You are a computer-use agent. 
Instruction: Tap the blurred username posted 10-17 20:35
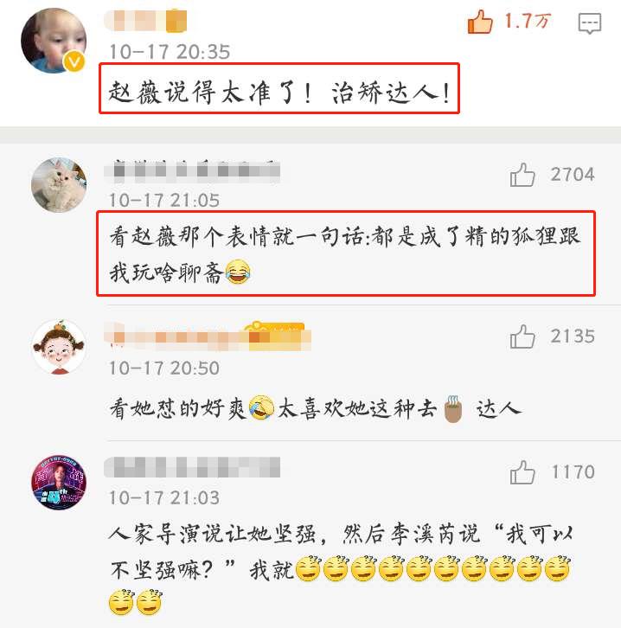145,21
